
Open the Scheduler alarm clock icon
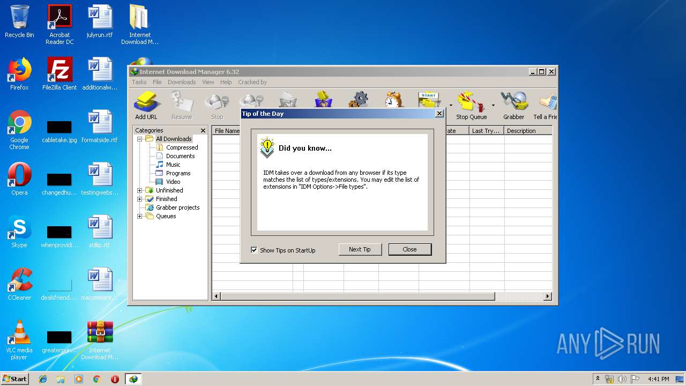[x=394, y=100]
